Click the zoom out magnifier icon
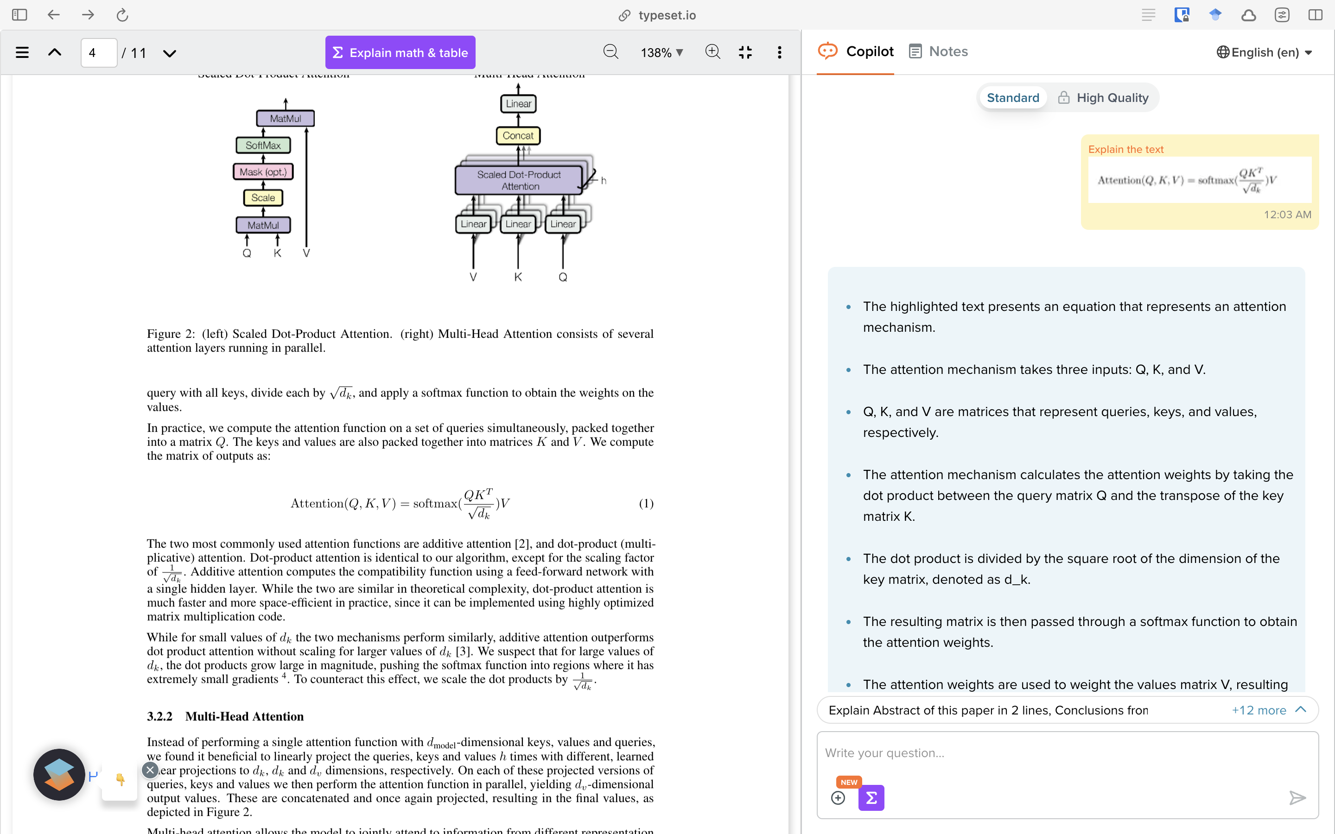The width and height of the screenshot is (1335, 834). 610,52
